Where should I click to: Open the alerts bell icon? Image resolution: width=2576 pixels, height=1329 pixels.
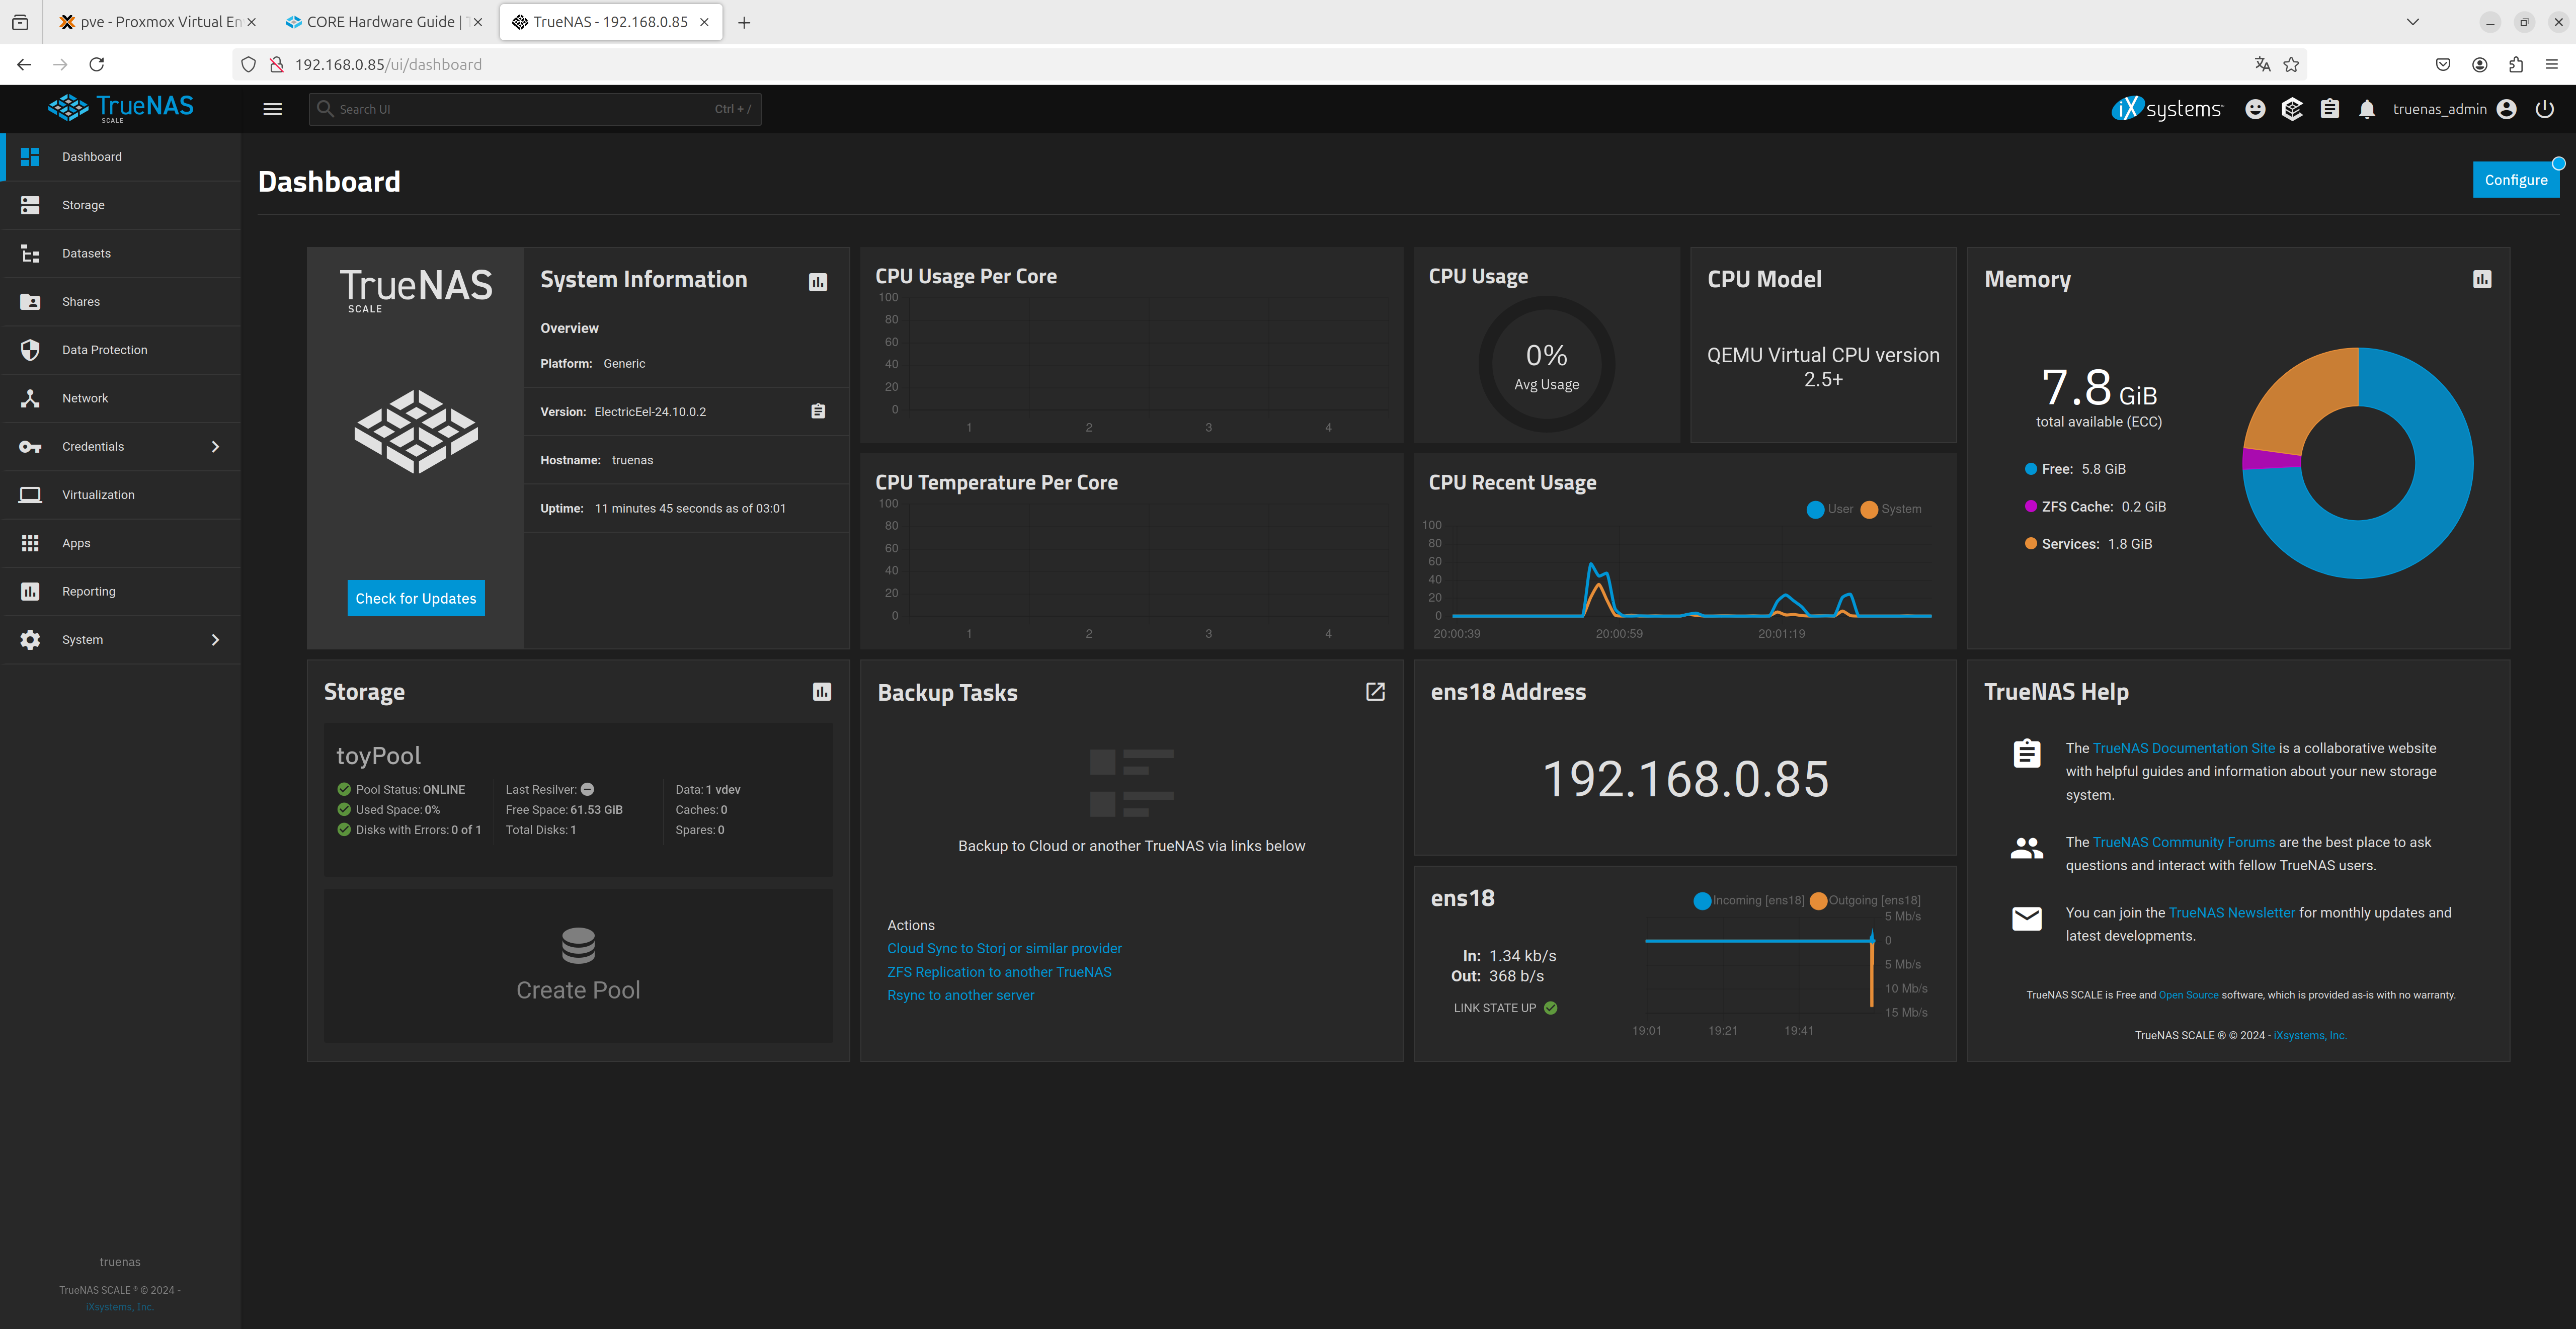click(2367, 110)
